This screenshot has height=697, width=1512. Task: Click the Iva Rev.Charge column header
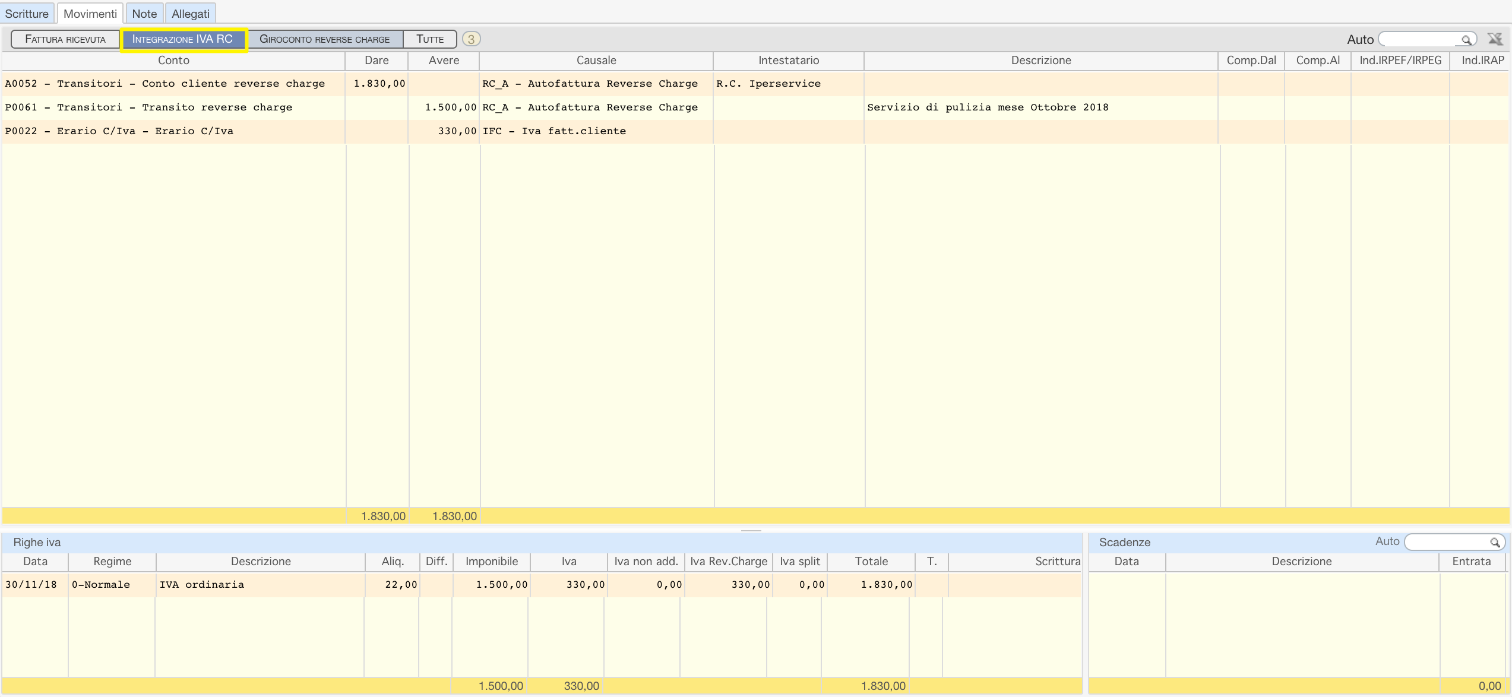tap(729, 562)
